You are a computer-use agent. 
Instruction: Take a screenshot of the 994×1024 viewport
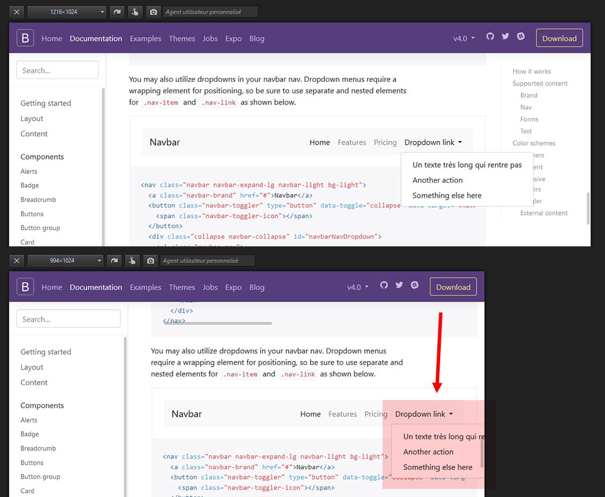coord(151,261)
